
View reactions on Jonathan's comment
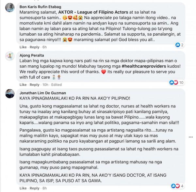pos(177,186)
